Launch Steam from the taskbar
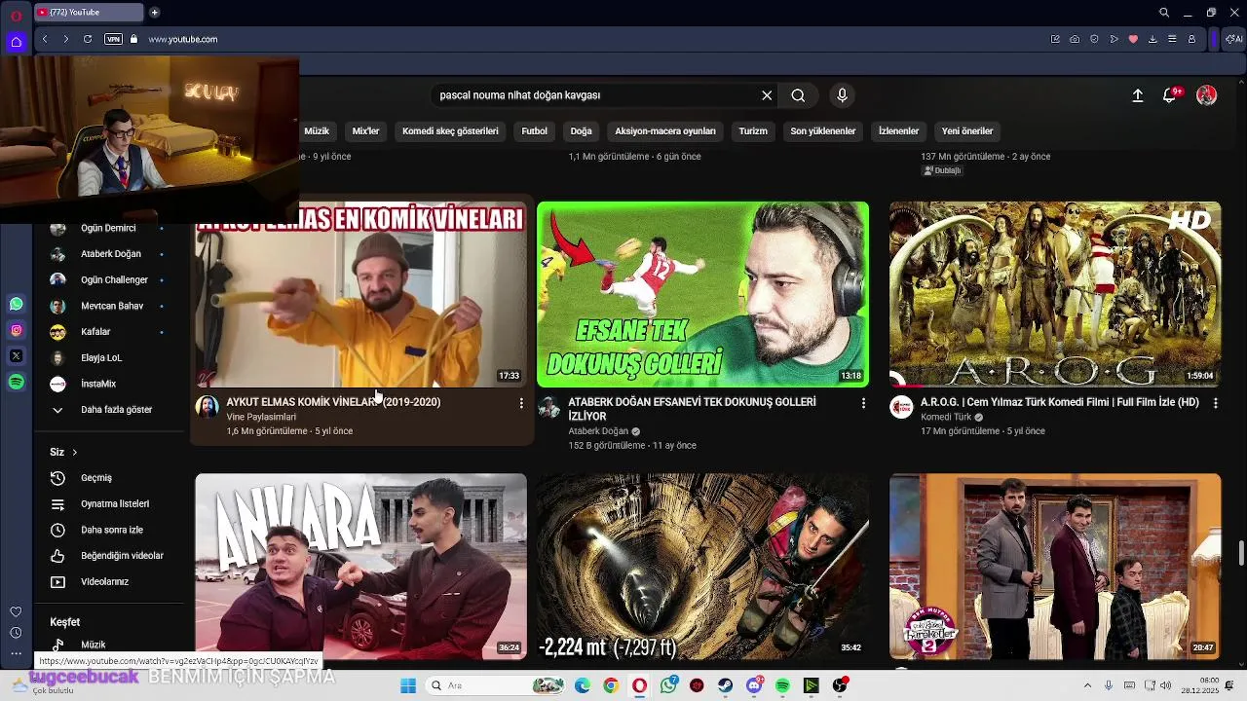The image size is (1247, 701). click(x=726, y=685)
